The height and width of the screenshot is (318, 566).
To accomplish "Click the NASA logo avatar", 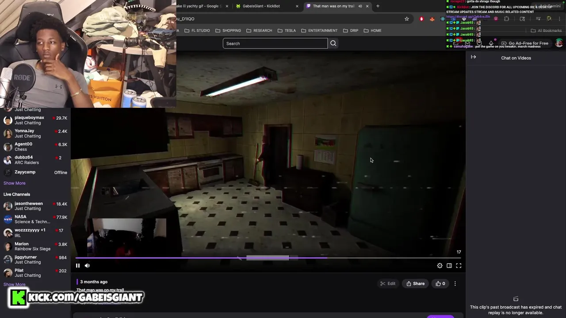I will pos(8,220).
